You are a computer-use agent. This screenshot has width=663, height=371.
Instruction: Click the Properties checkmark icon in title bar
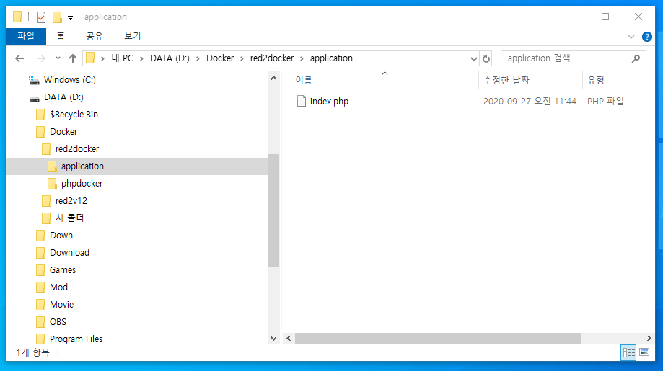(x=41, y=17)
